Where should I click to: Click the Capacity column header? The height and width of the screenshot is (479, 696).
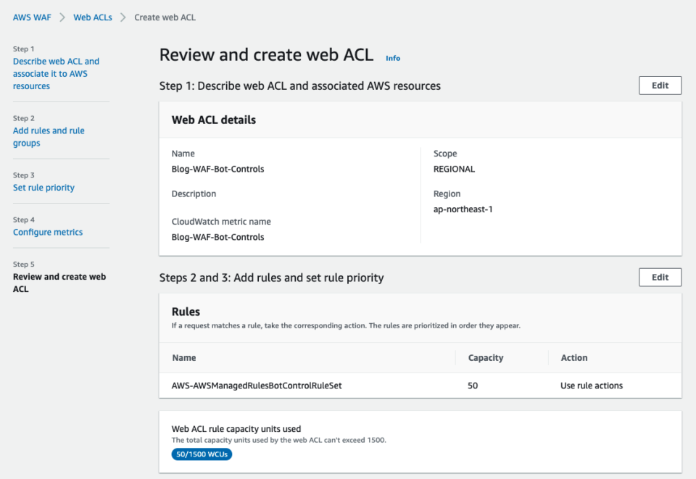pos(485,357)
